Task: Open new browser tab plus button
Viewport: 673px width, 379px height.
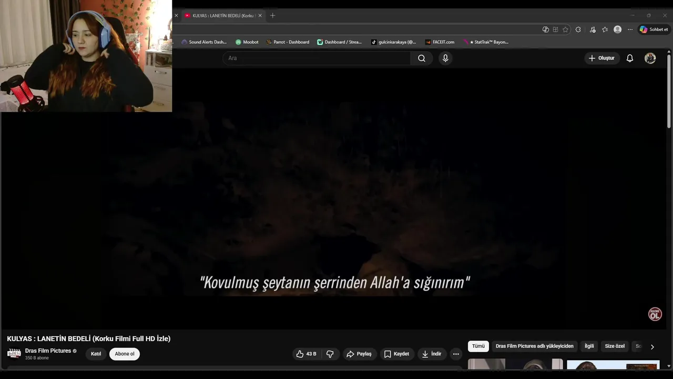Action: pyautogui.click(x=272, y=16)
